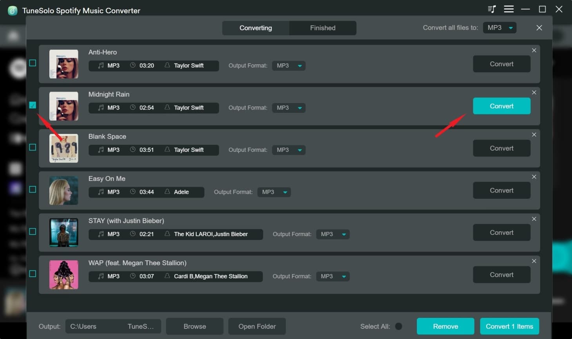
Task: Uncheck the Midnight Rain checkbox
Action: (x=33, y=105)
